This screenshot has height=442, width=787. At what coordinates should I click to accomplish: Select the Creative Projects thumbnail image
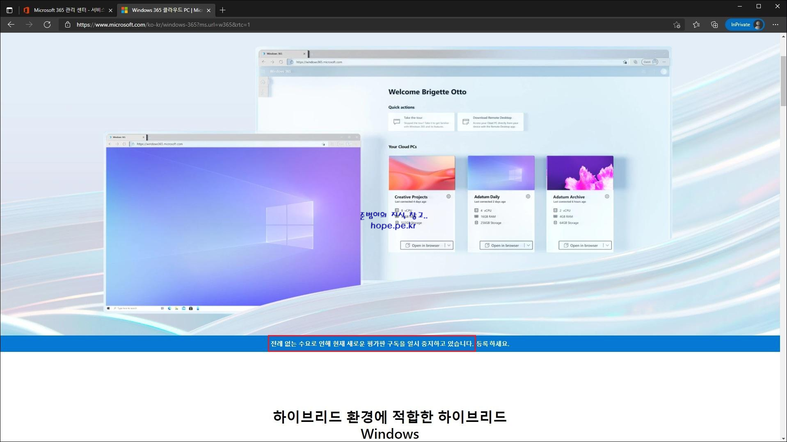pos(422,173)
